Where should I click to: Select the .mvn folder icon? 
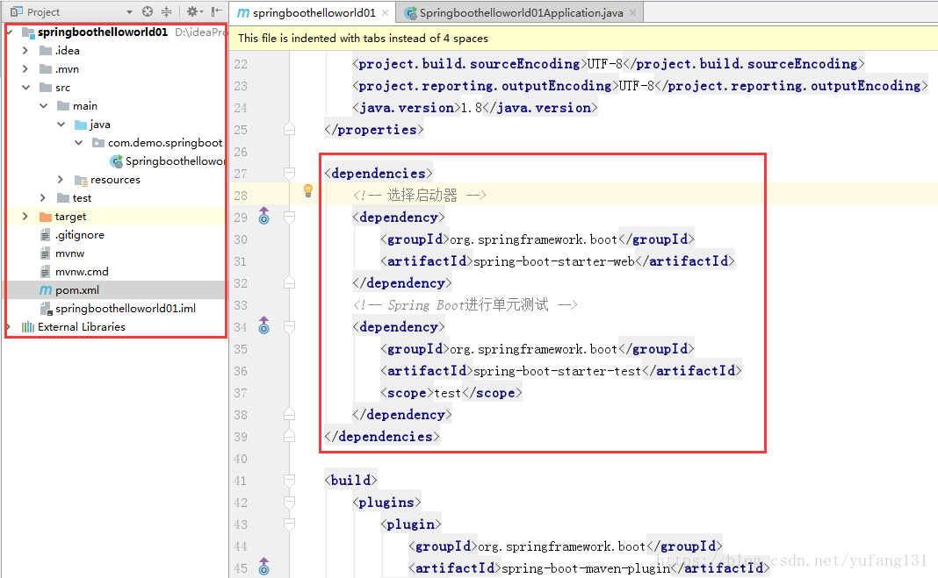coord(46,69)
